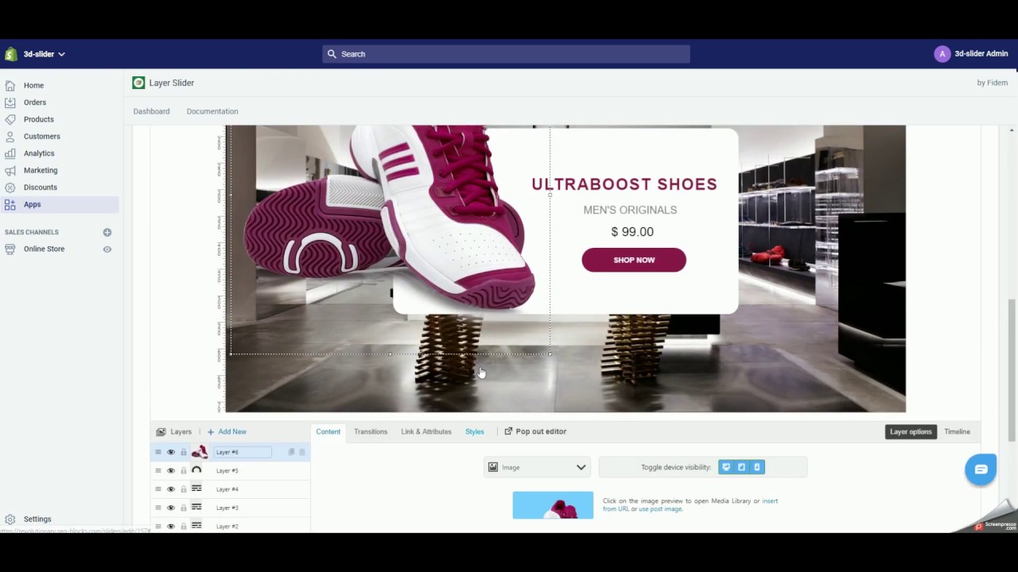Toggle desktop device visibility
The width and height of the screenshot is (1018, 572).
pos(726,467)
